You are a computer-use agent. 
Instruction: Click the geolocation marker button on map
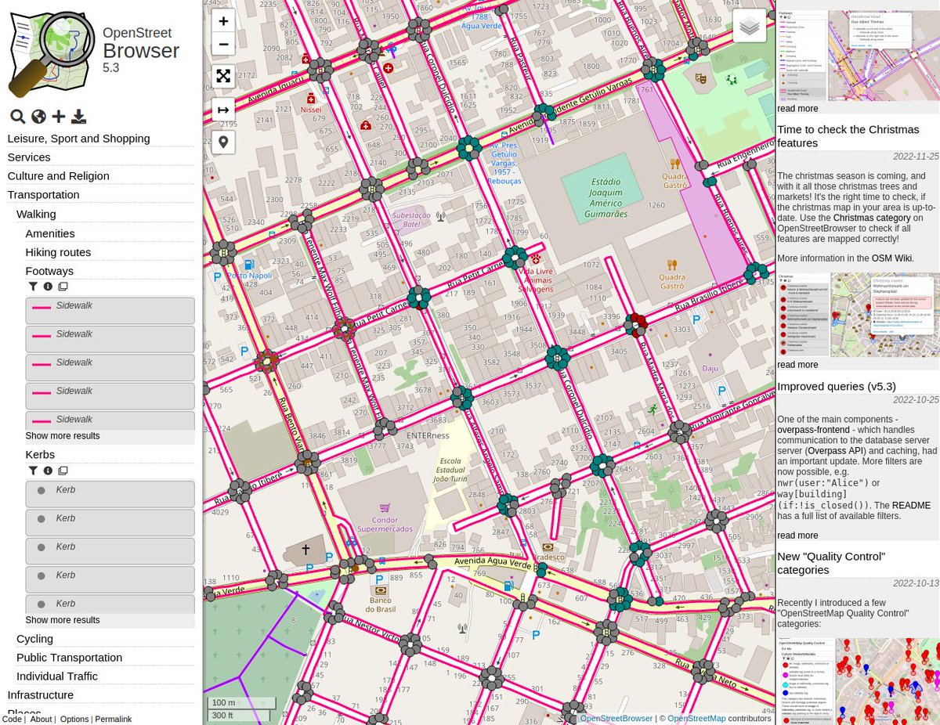tap(223, 142)
